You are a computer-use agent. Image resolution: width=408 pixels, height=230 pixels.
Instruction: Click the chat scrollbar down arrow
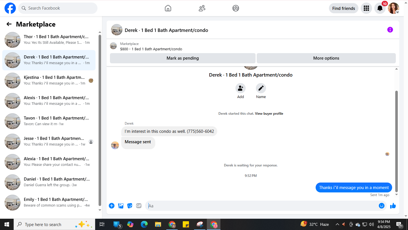(x=396, y=194)
